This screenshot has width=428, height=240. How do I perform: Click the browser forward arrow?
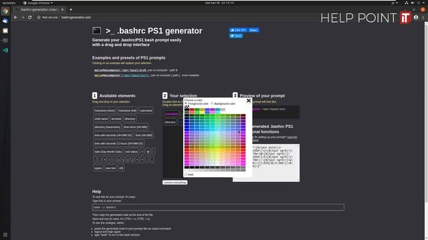[23, 17]
